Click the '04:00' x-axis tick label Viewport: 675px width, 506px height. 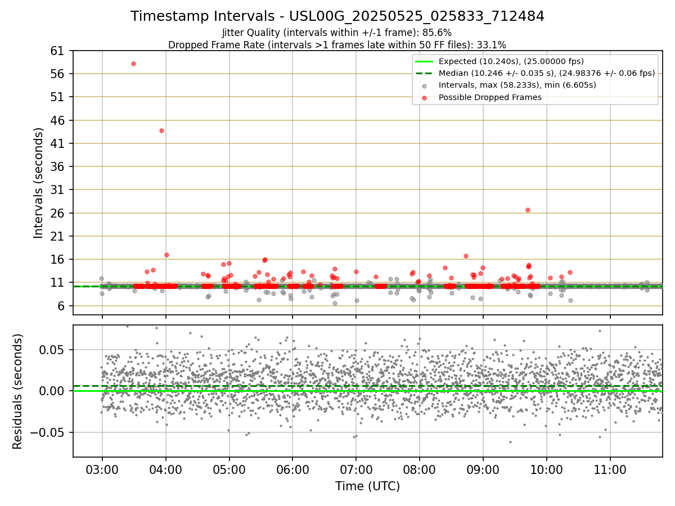tap(165, 469)
